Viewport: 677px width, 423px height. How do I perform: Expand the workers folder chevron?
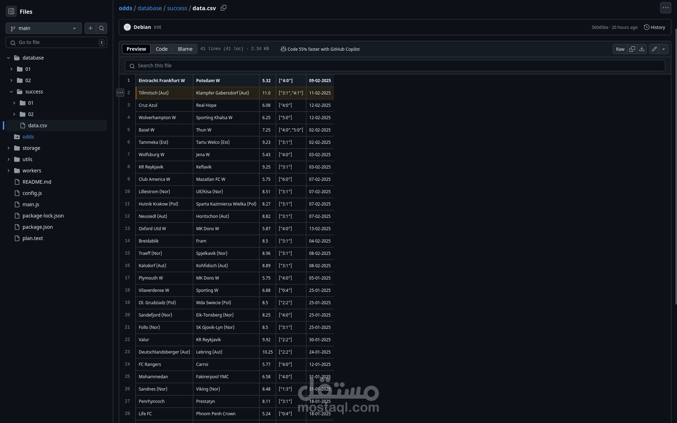pyautogui.click(x=8, y=171)
